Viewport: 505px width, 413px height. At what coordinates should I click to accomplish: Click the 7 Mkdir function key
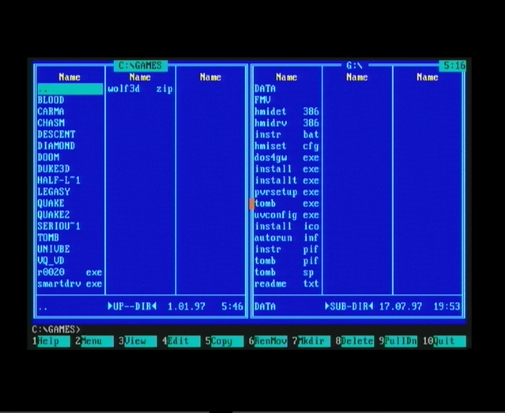pos(311,341)
